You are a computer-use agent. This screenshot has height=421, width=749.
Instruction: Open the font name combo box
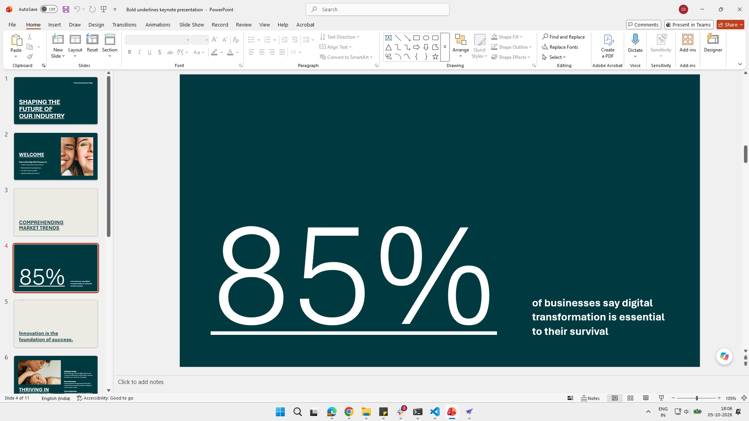pyautogui.click(x=158, y=40)
